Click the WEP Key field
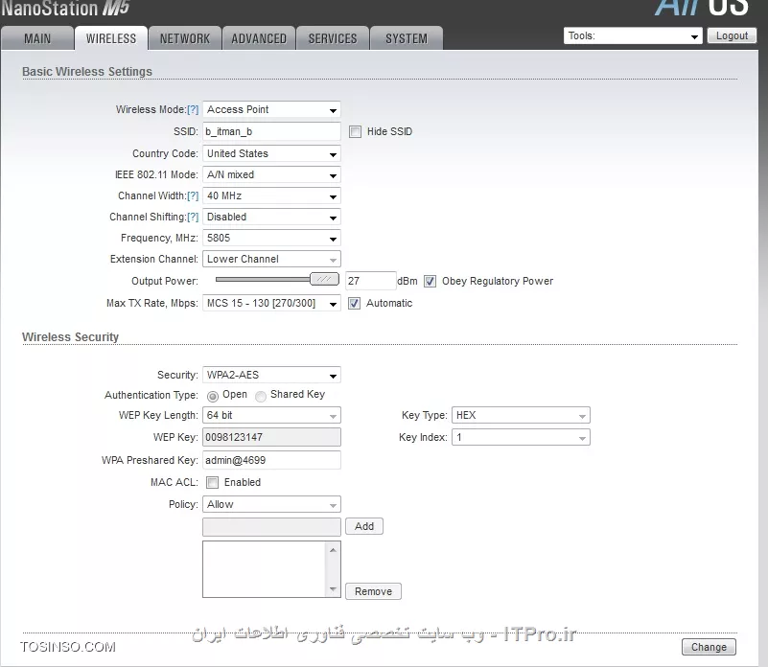The image size is (768, 667). 271,437
